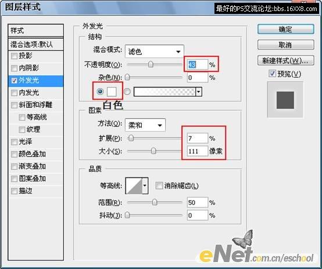This screenshot has width=322, height=269.
Task: Uncheck the 外发光 outer glow checkbox
Action: point(14,81)
